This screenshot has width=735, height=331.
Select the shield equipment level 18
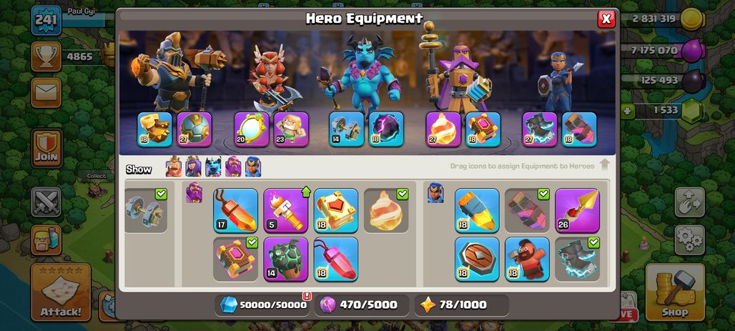pyautogui.click(x=477, y=260)
